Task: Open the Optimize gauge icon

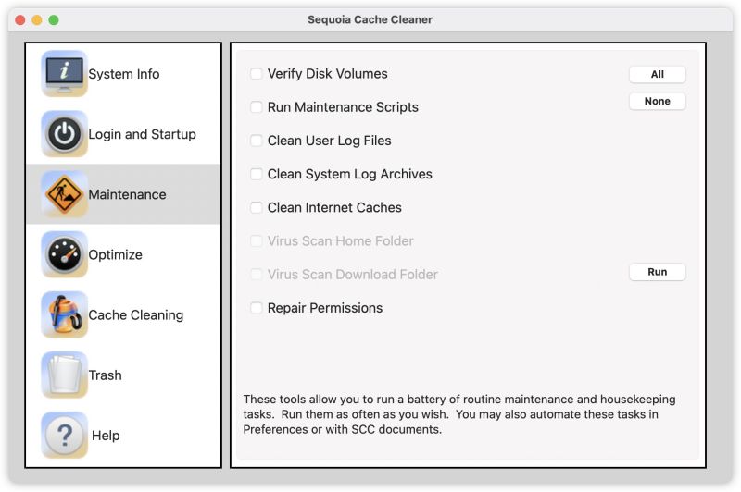Action: point(64,254)
